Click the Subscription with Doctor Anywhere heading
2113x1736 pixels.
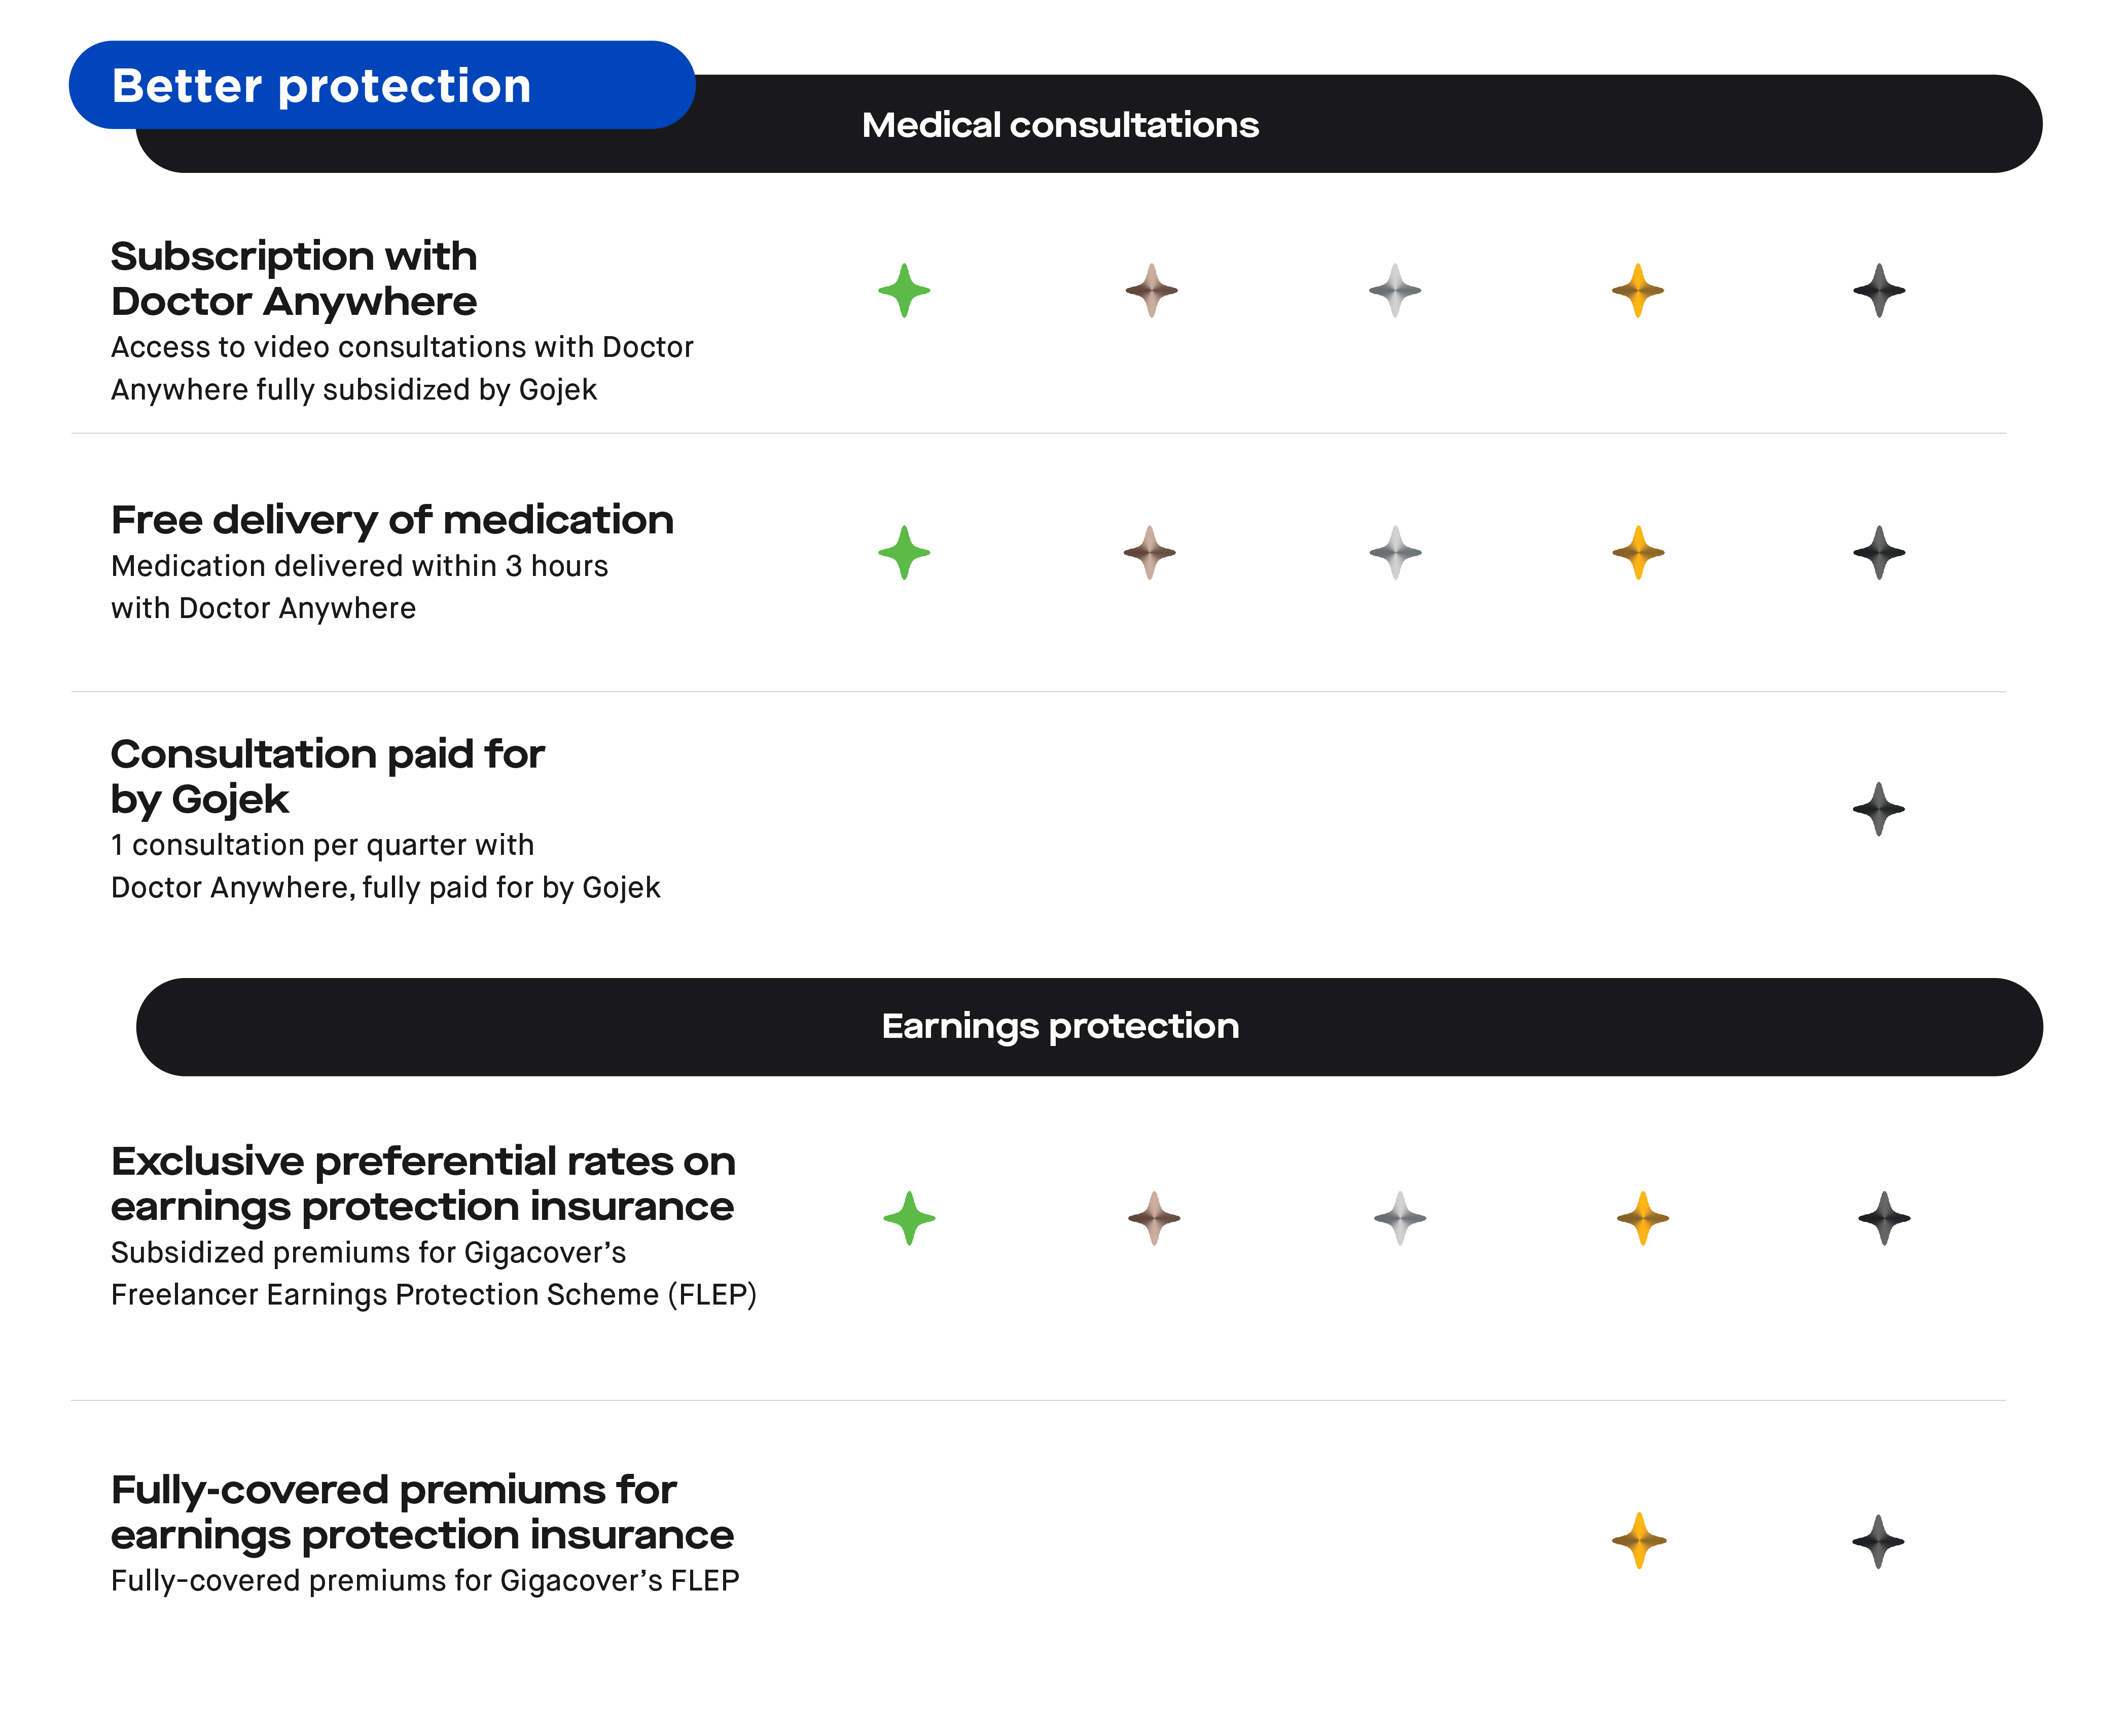pos(294,278)
